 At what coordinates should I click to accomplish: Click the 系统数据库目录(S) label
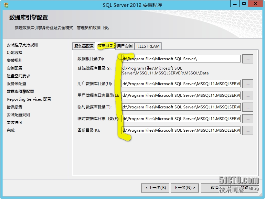[94, 68]
